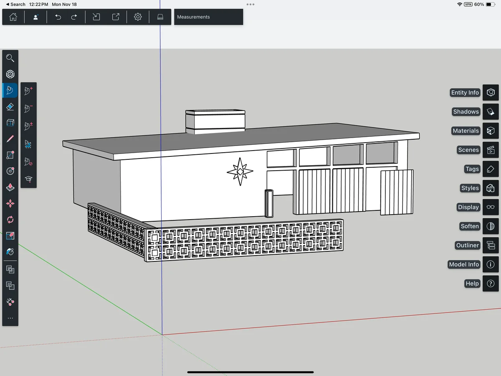
Task: Select the Rotate tool
Action: [10, 220]
